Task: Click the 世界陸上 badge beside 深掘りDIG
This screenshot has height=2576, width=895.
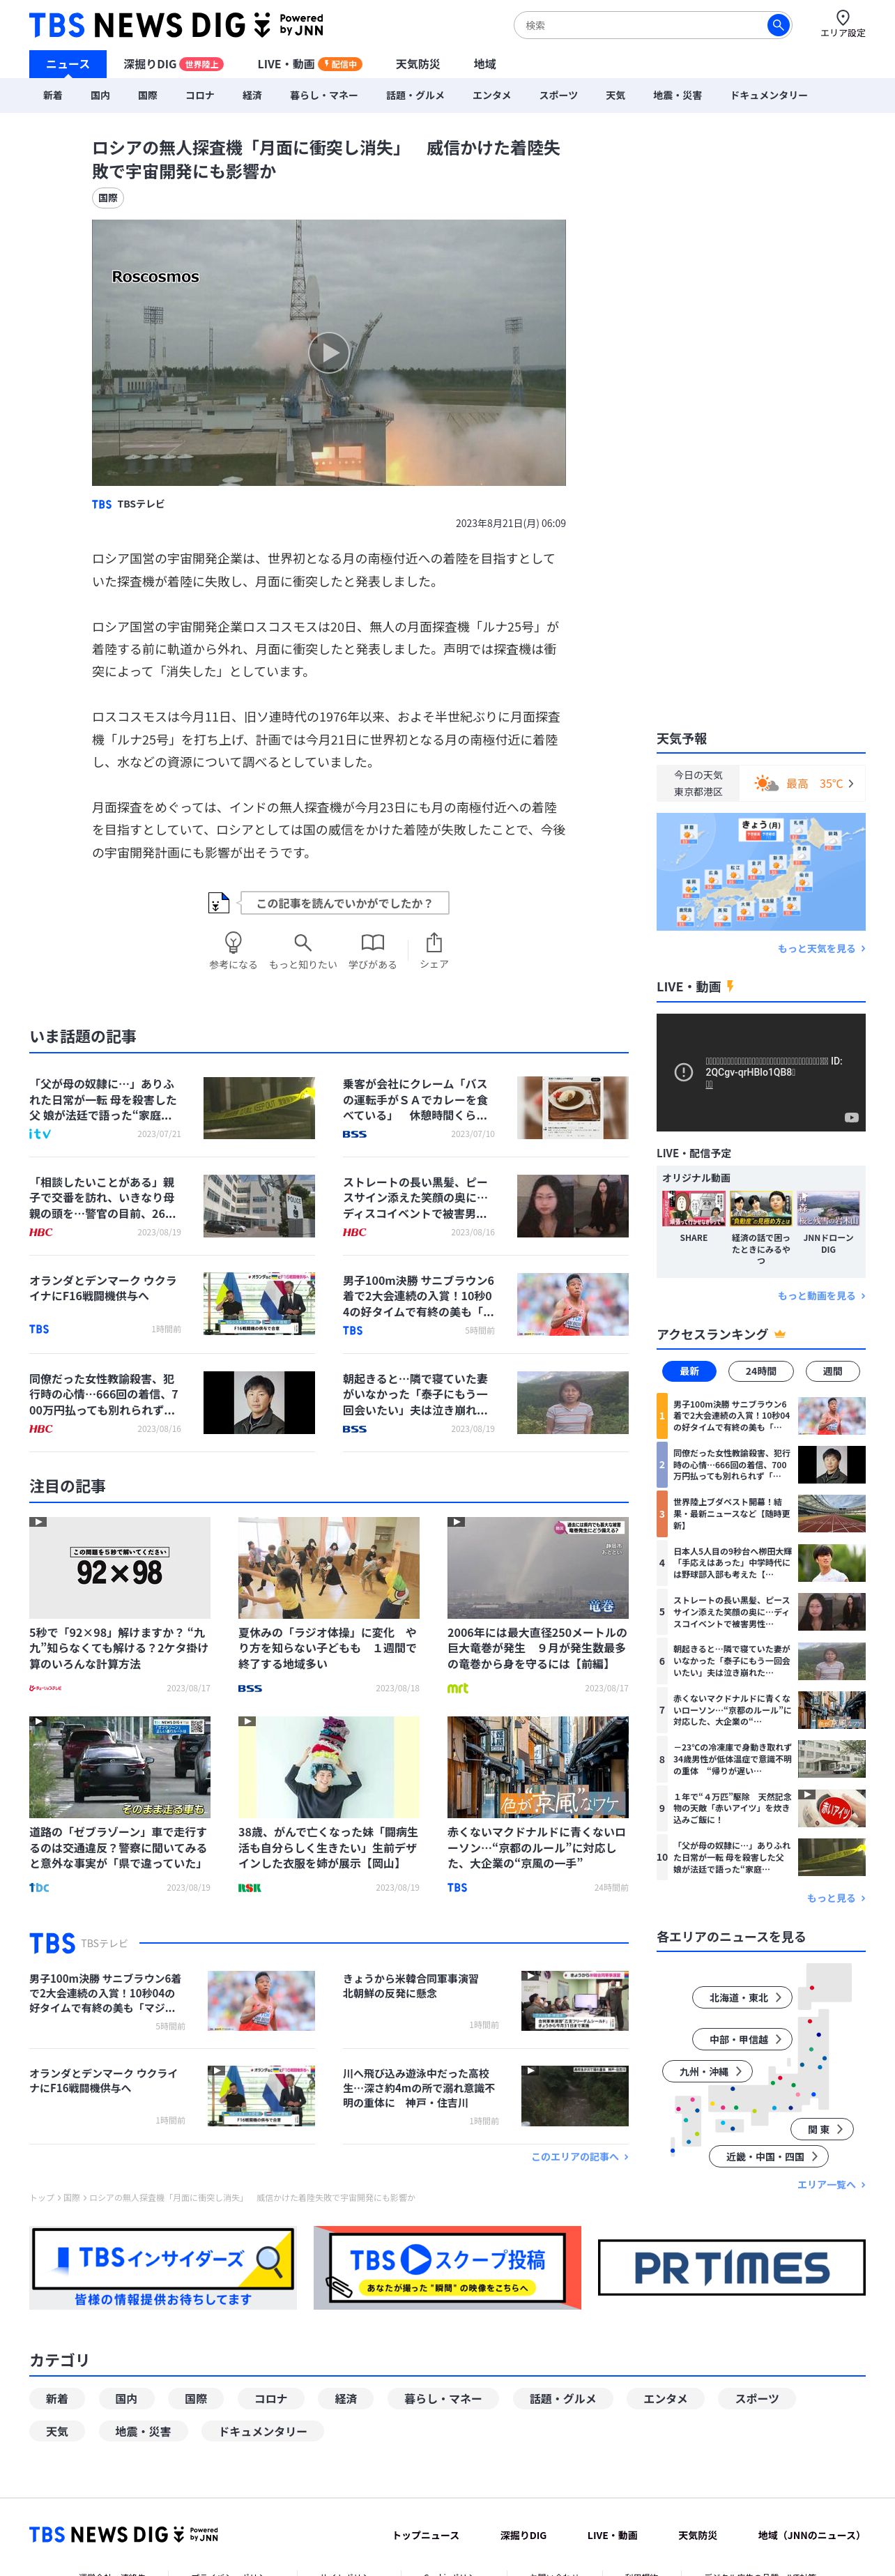Action: [202, 64]
